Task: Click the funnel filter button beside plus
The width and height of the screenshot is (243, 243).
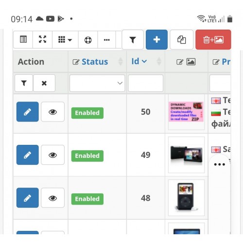Action: click(x=133, y=40)
